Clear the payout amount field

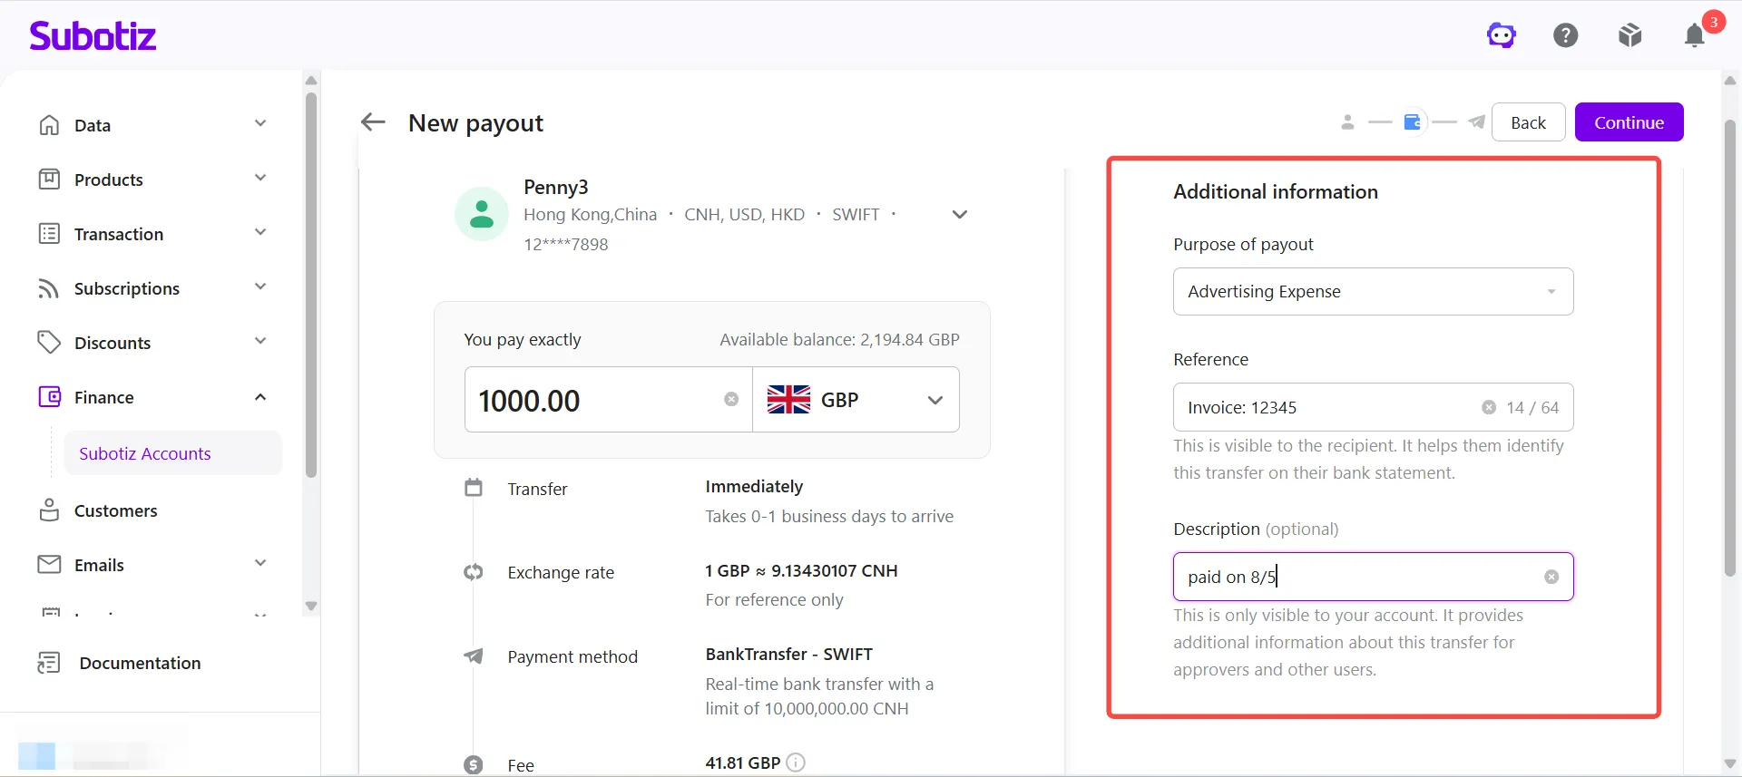coord(731,400)
